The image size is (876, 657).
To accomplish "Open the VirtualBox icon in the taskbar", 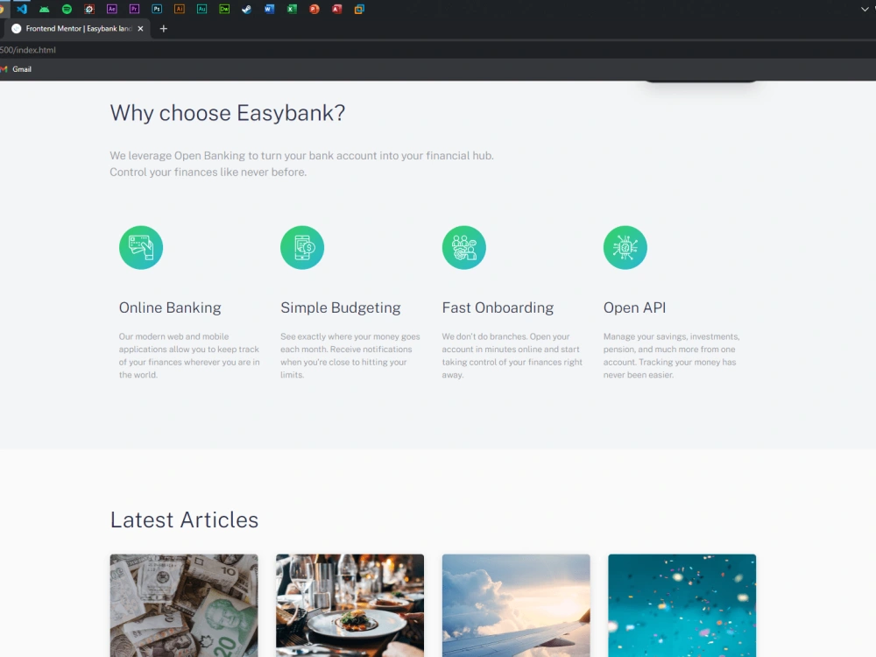I will pyautogui.click(x=359, y=9).
